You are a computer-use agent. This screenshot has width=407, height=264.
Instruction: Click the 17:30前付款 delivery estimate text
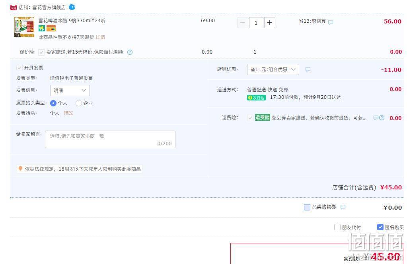tap(306, 97)
